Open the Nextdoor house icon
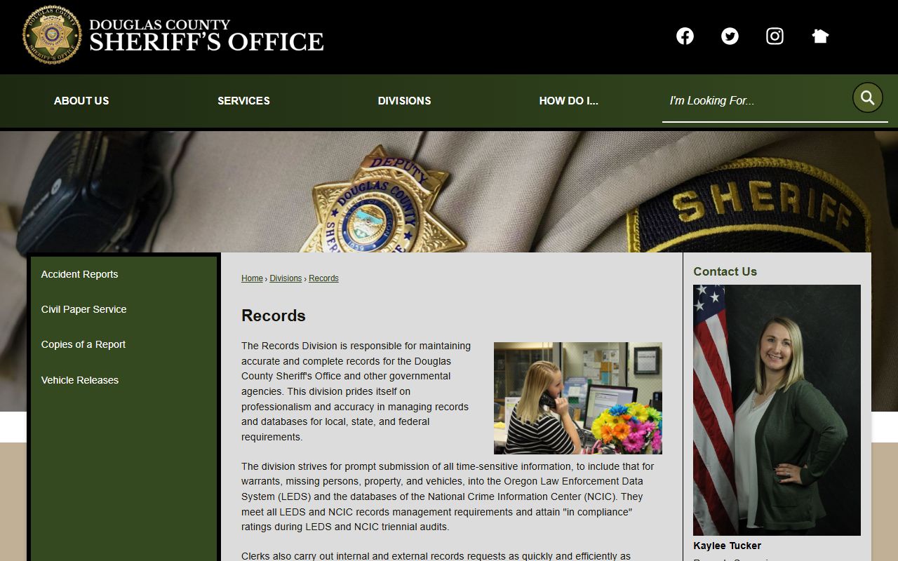 tap(820, 36)
